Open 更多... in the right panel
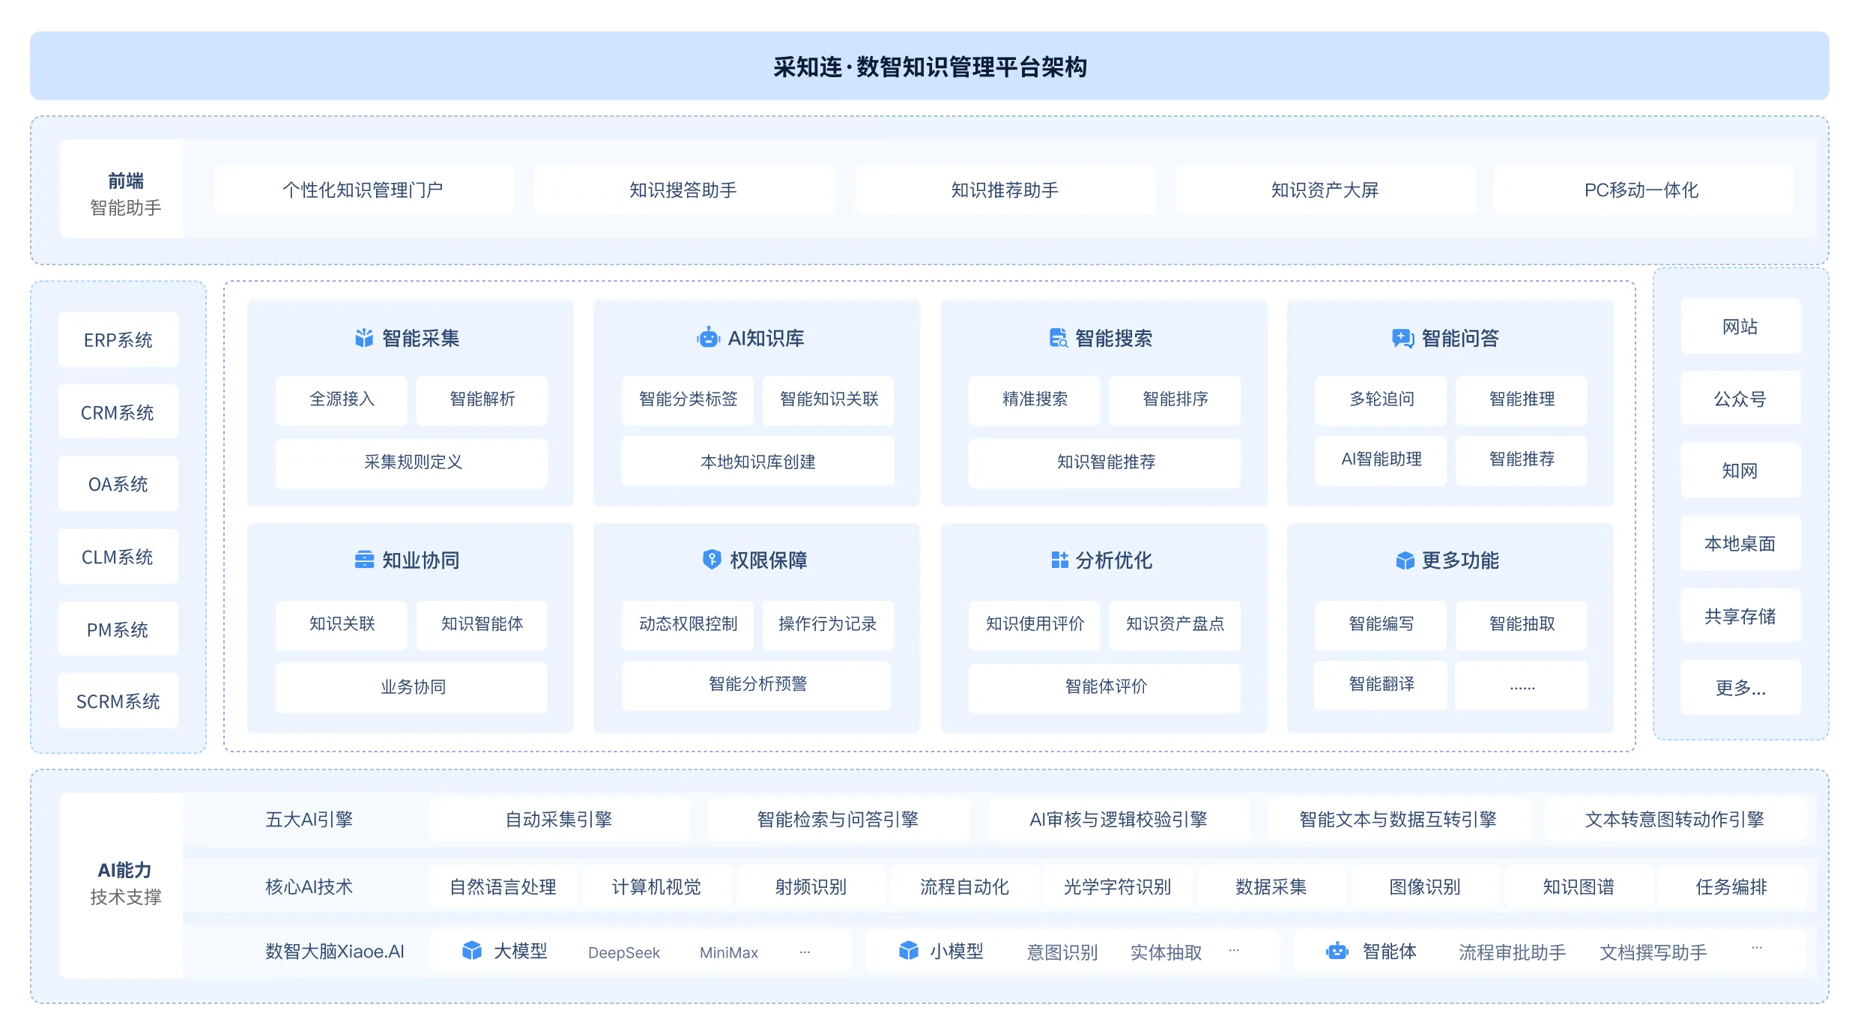The width and height of the screenshot is (1861, 1031). (x=1740, y=688)
